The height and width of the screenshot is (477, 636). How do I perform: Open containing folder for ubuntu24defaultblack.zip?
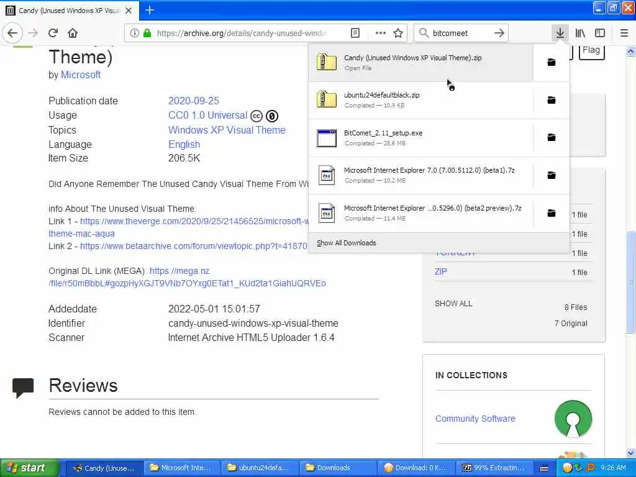(552, 100)
